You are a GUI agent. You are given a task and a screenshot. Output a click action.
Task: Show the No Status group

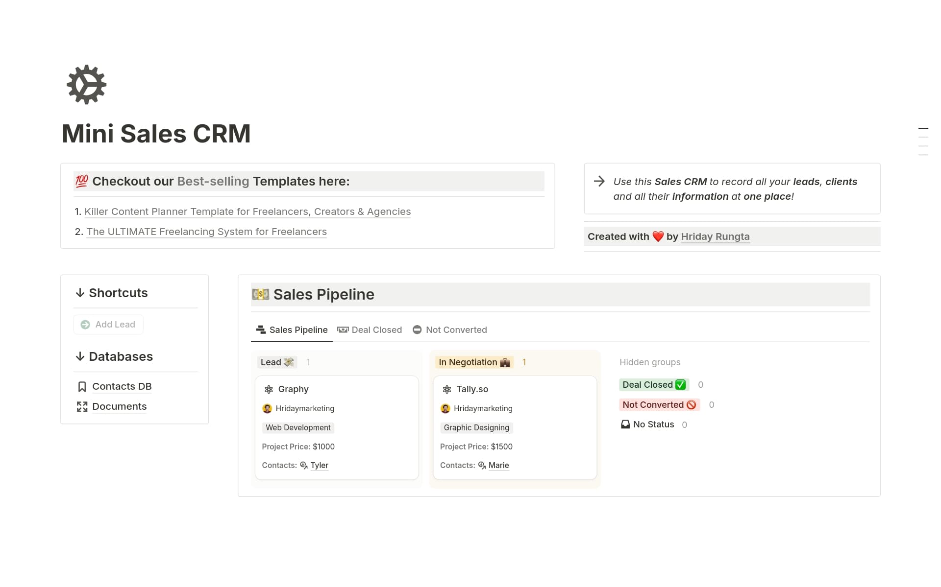click(x=652, y=424)
